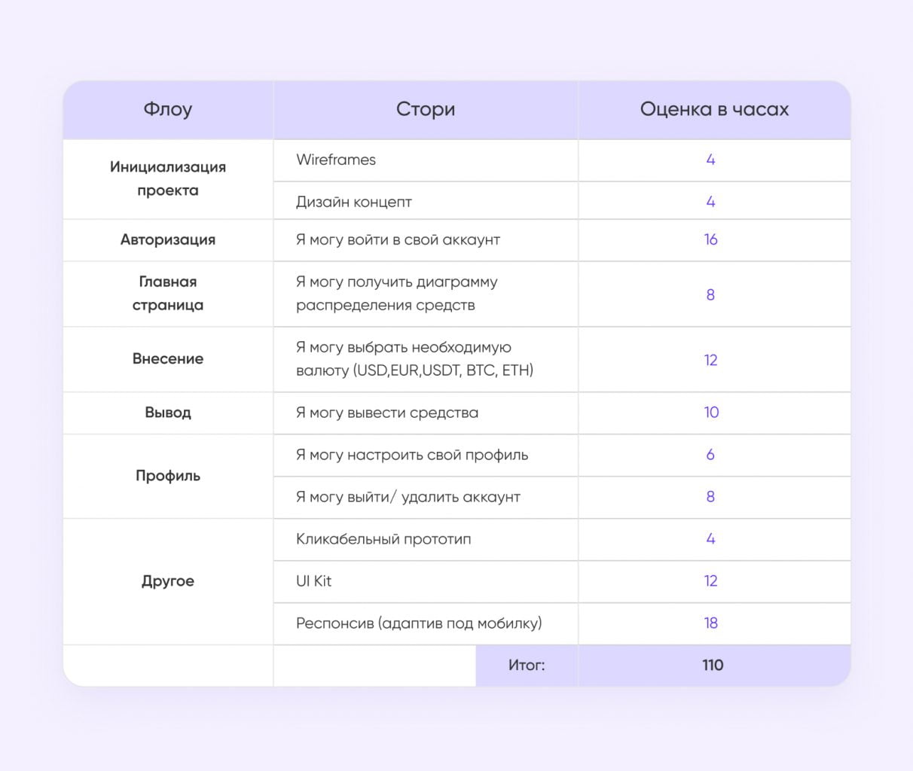Screen dimensions: 913x771
Task: Select the диаграмму распределения средств story
Action: point(397,294)
